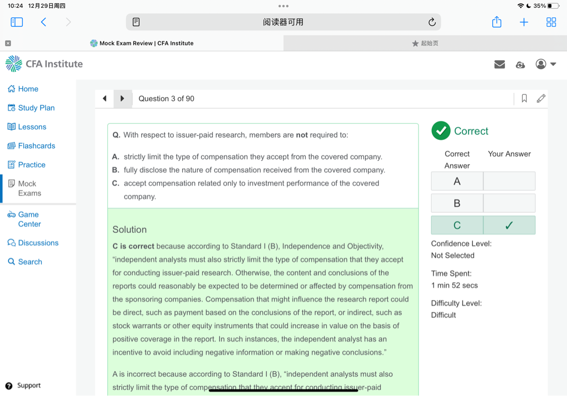Image resolution: width=567 pixels, height=396 pixels.
Task: Go back with the browser back arrow
Action: point(43,22)
